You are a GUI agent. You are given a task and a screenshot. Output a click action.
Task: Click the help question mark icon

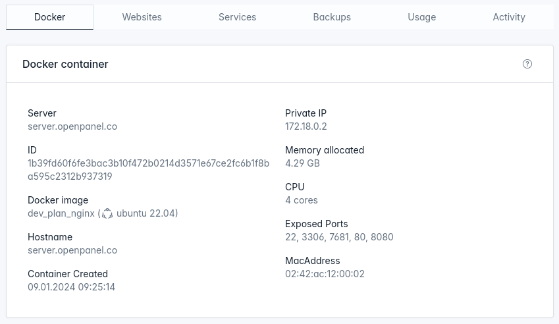click(x=527, y=64)
